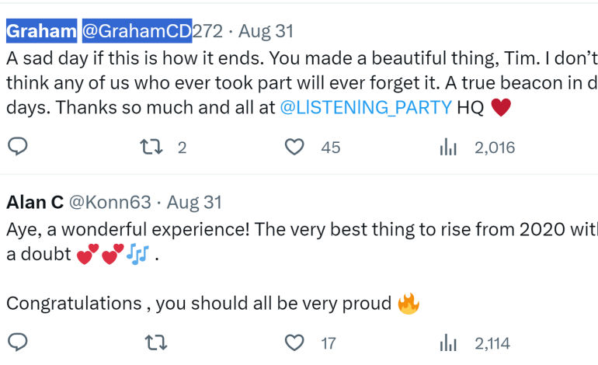Visit the @Konn63 profile handle
Image resolution: width=598 pixels, height=365 pixels.
tap(110, 203)
